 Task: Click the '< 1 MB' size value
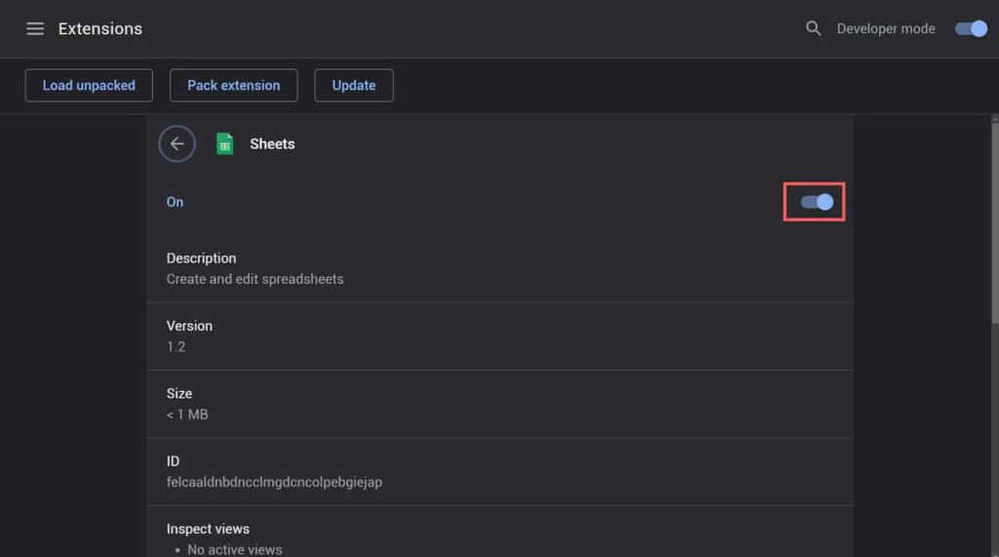(187, 415)
